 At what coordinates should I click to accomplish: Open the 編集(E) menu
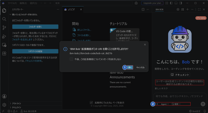23,3
